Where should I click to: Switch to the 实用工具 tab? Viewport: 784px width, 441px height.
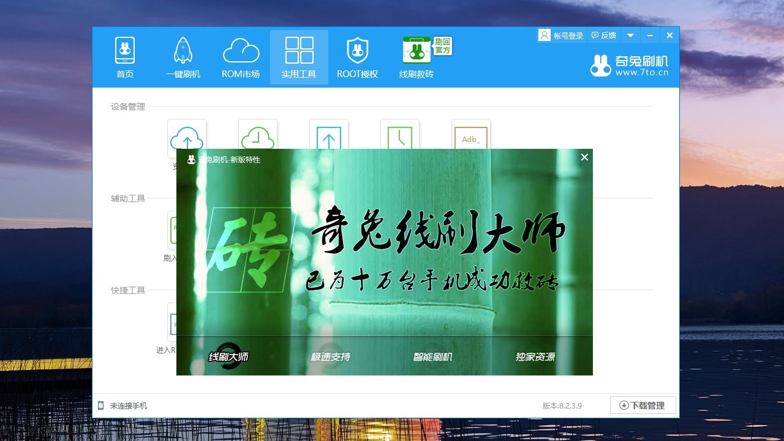coord(298,57)
